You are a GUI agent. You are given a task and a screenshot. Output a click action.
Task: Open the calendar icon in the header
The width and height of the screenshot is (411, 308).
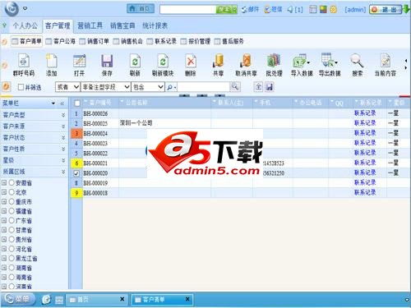[313, 10]
